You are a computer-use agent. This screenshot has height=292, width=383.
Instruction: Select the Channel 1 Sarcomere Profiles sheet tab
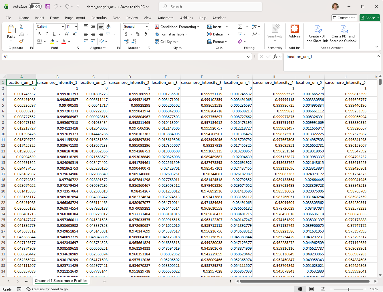coord(61,281)
